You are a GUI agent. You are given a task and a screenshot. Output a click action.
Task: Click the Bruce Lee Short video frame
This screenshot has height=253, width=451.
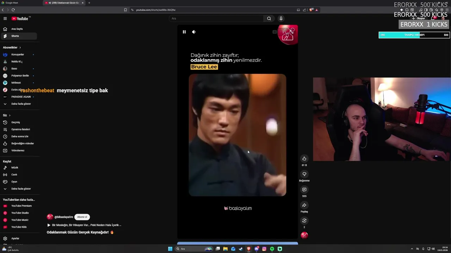(x=237, y=135)
